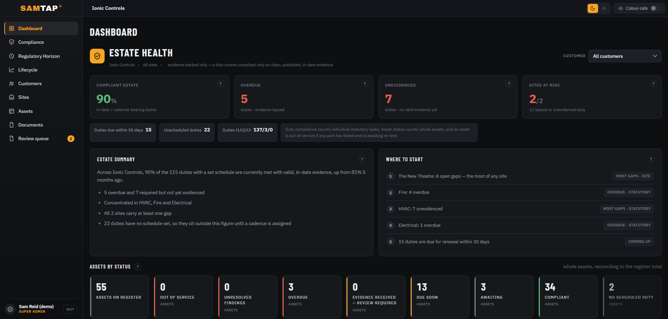This screenshot has width=668, height=319.
Task: Click the Dashboard grid icon in sidebar
Action: pos(12,28)
